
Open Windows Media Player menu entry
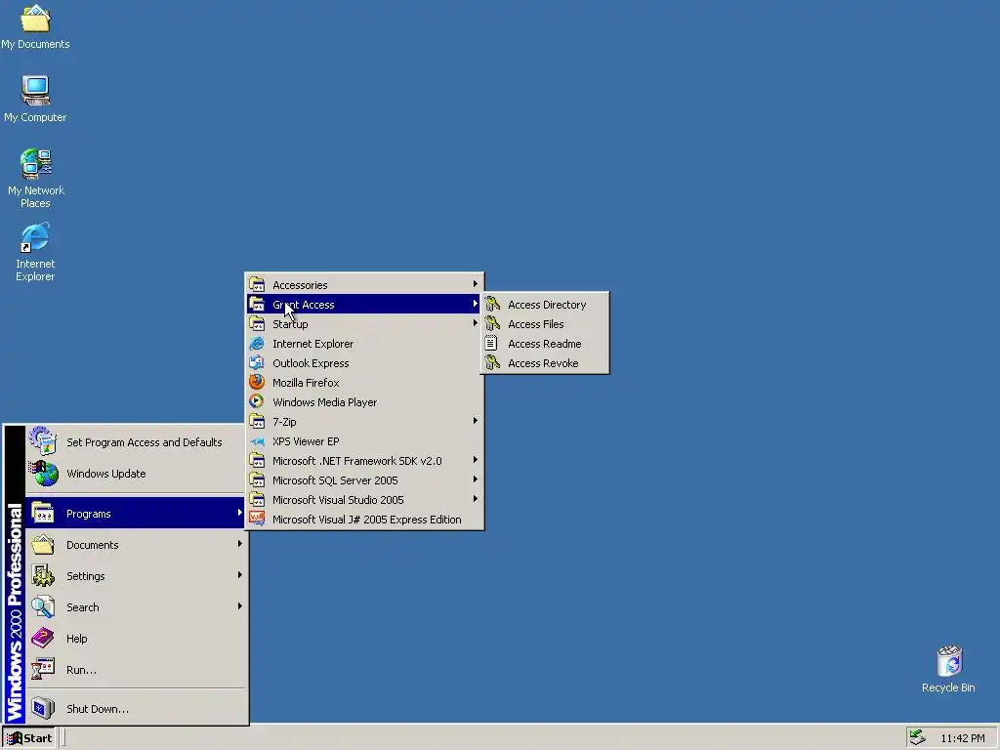click(364, 401)
